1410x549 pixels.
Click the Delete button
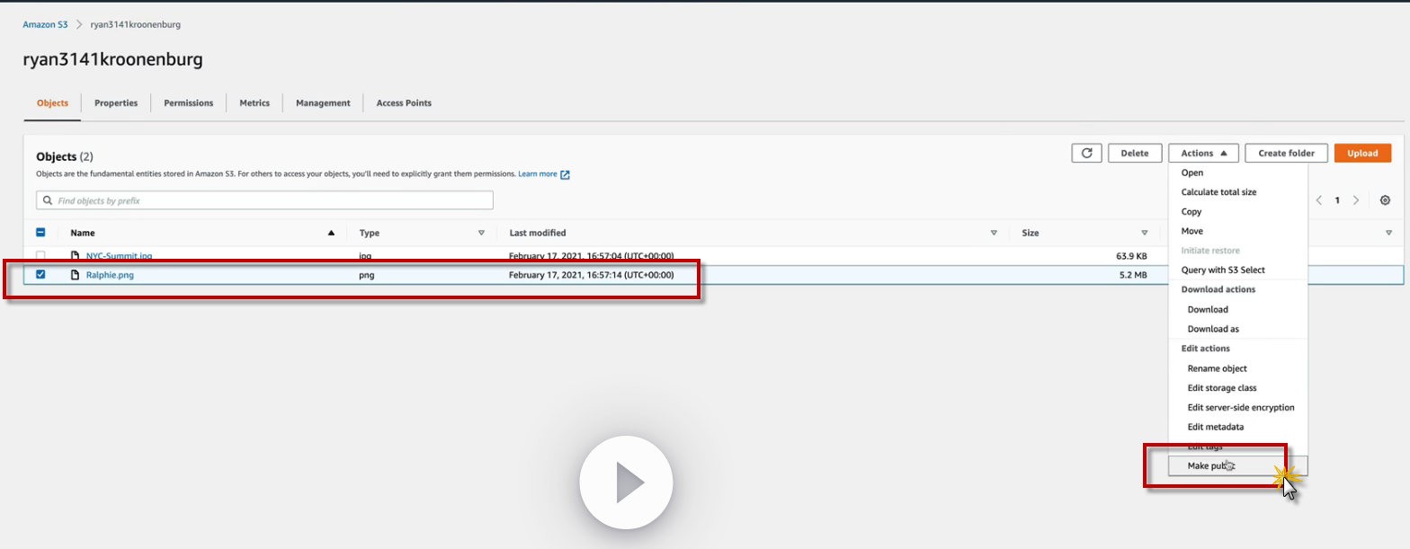[x=1135, y=153]
